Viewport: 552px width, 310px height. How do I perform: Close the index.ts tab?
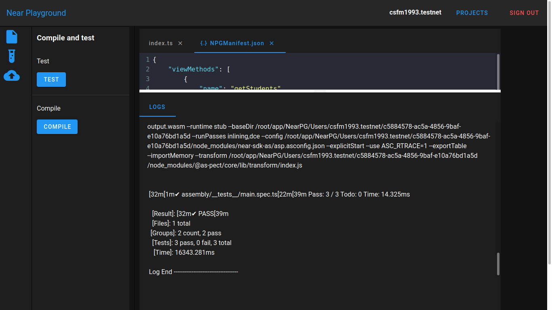coord(180,43)
